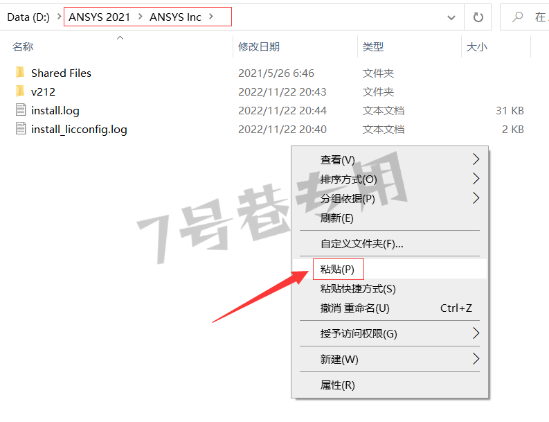Screen dimensions: 549x422
Task: Click date 2021/5/26 6:46
Action: point(276,73)
